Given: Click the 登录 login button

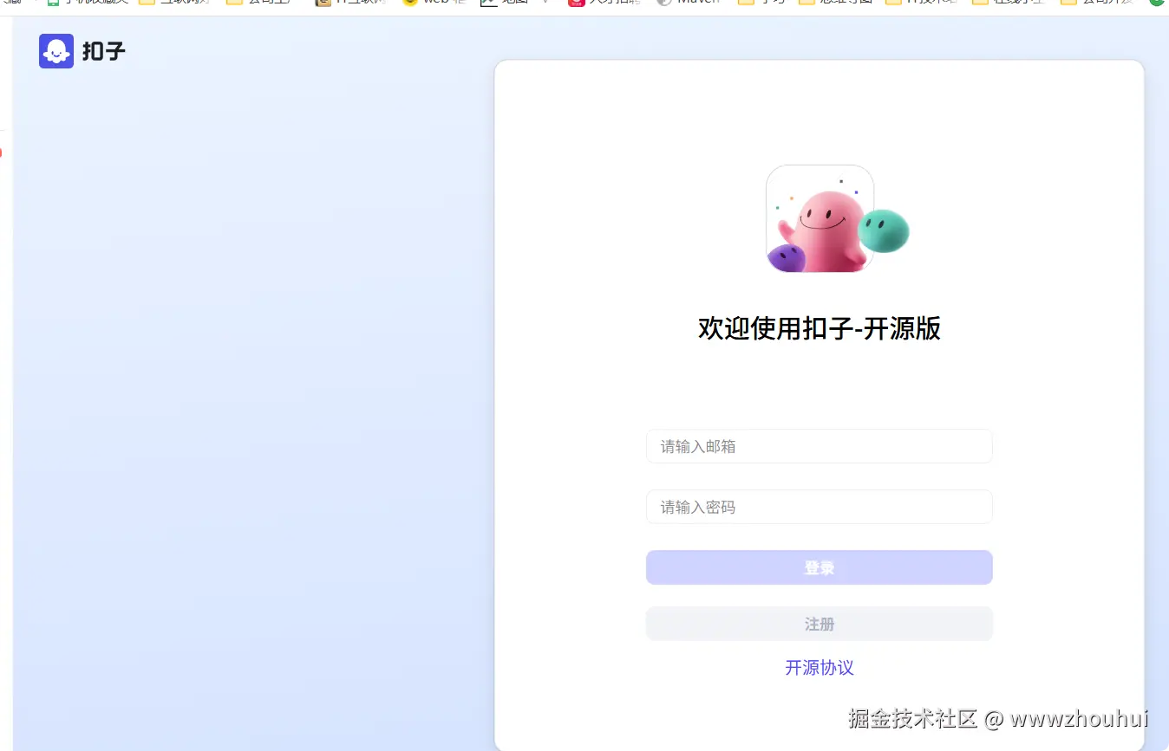Looking at the screenshot, I should coord(819,567).
